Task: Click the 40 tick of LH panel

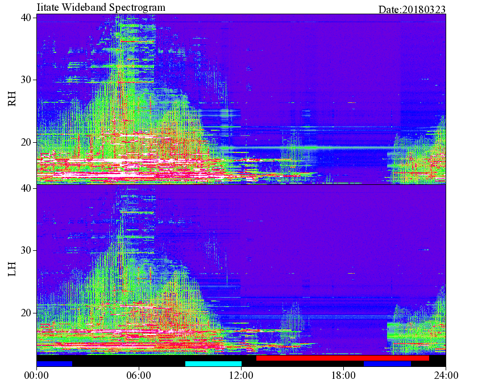Action: pos(26,188)
